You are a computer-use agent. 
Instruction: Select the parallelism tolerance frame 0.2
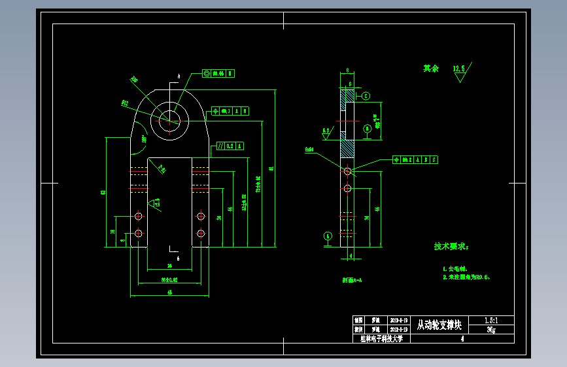[230, 146]
